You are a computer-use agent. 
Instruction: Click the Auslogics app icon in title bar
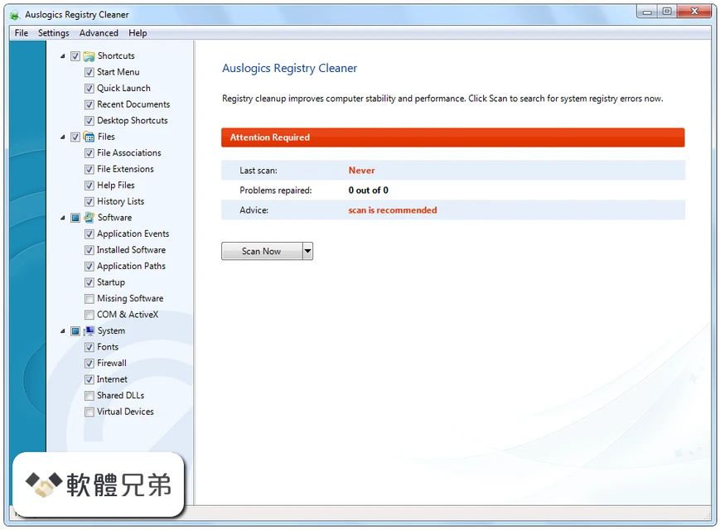click(15, 15)
